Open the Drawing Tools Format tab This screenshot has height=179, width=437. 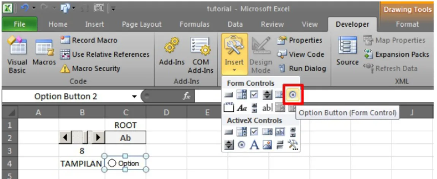pyautogui.click(x=407, y=24)
